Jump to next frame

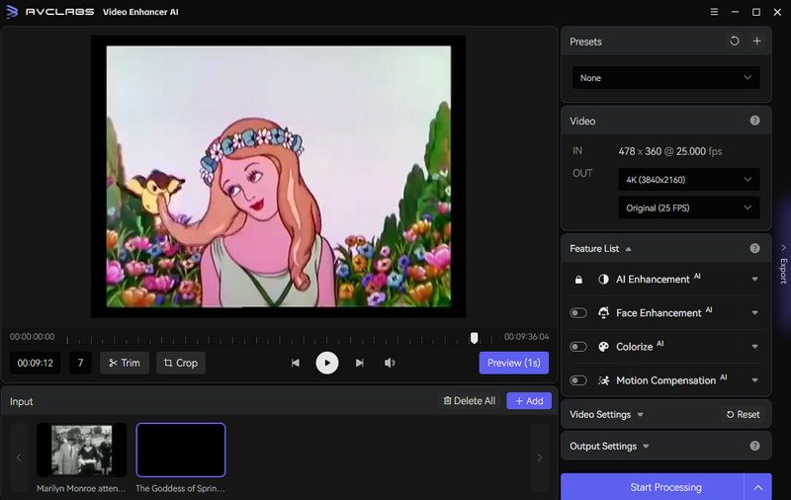[359, 363]
